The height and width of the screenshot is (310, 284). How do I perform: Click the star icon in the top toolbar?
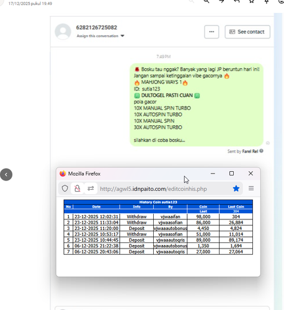point(251,1)
